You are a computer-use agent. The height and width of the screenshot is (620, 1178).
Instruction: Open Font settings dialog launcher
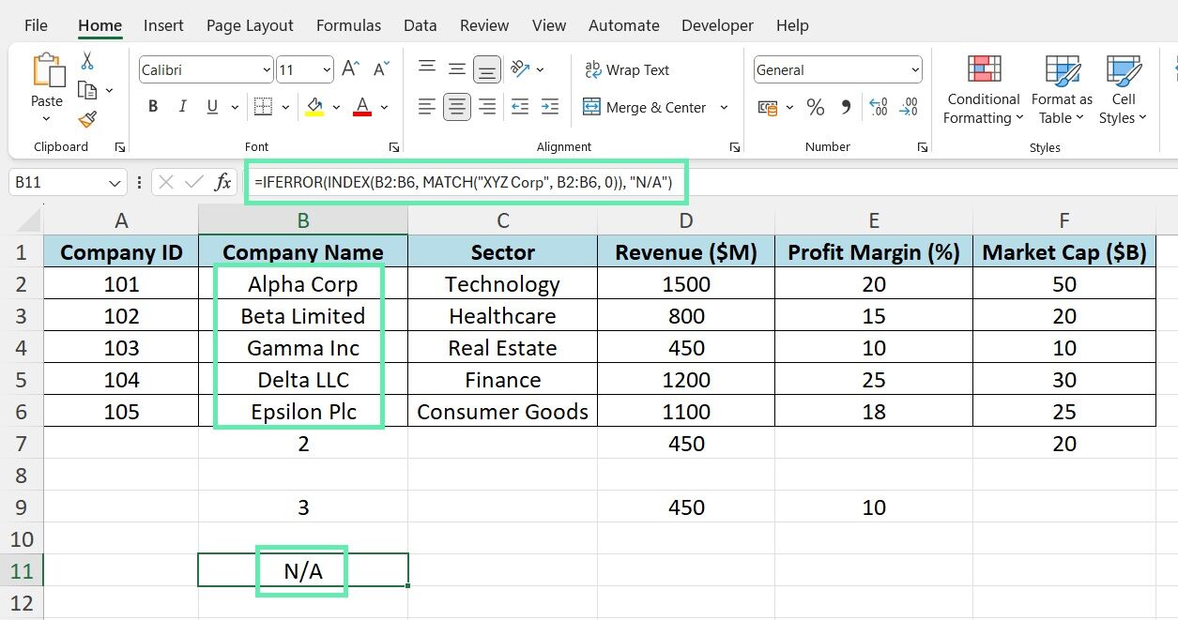393,147
